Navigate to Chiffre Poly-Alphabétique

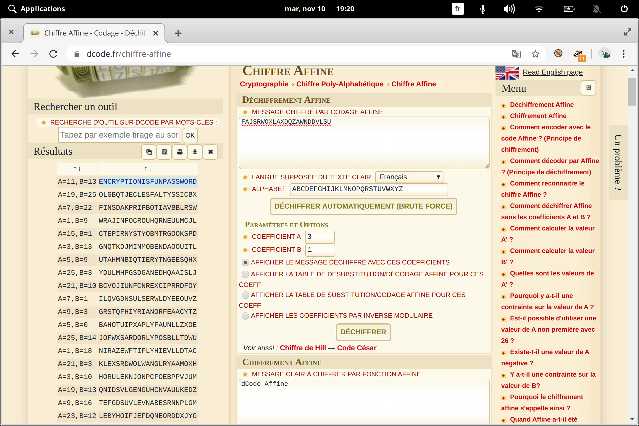click(x=340, y=84)
